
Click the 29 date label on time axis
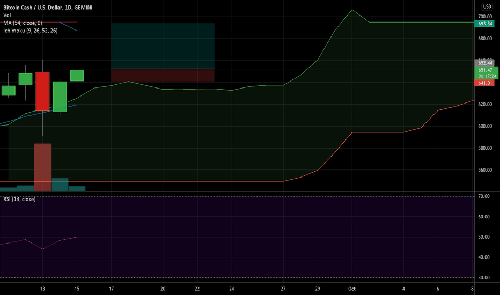(318, 289)
